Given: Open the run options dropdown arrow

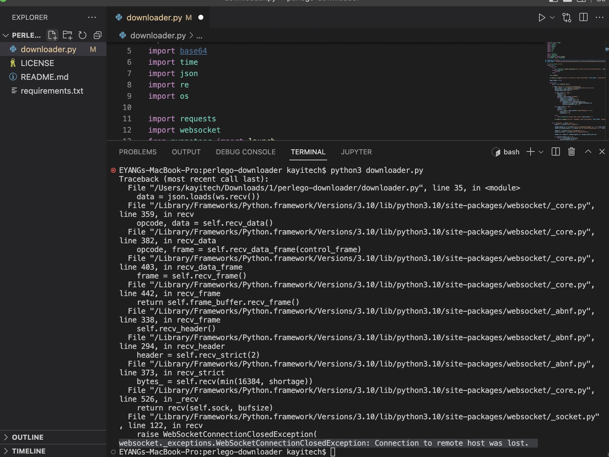Looking at the screenshot, I should coord(552,18).
